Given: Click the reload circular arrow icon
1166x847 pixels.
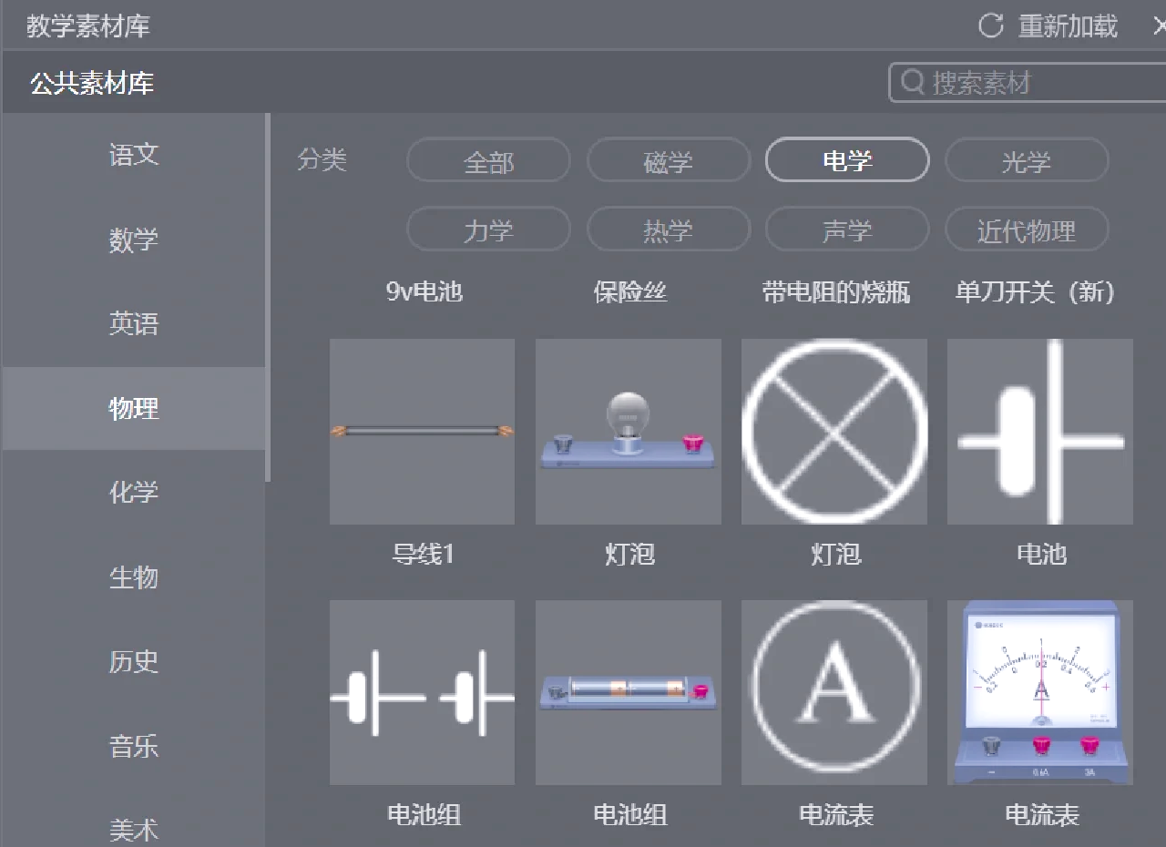Looking at the screenshot, I should click(x=990, y=26).
